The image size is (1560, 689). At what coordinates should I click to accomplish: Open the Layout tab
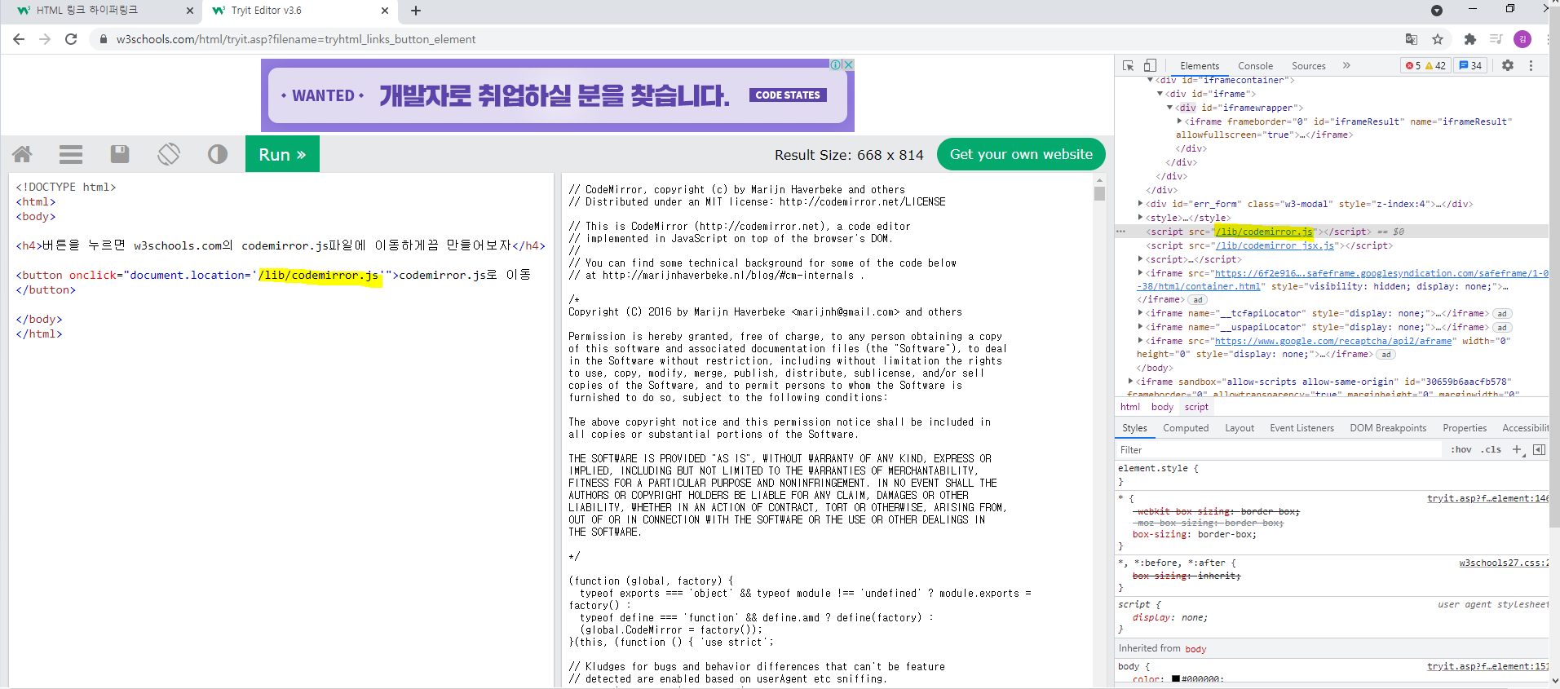click(1240, 428)
